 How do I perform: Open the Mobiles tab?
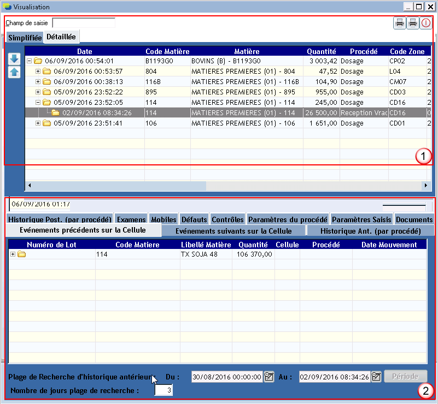(163, 219)
